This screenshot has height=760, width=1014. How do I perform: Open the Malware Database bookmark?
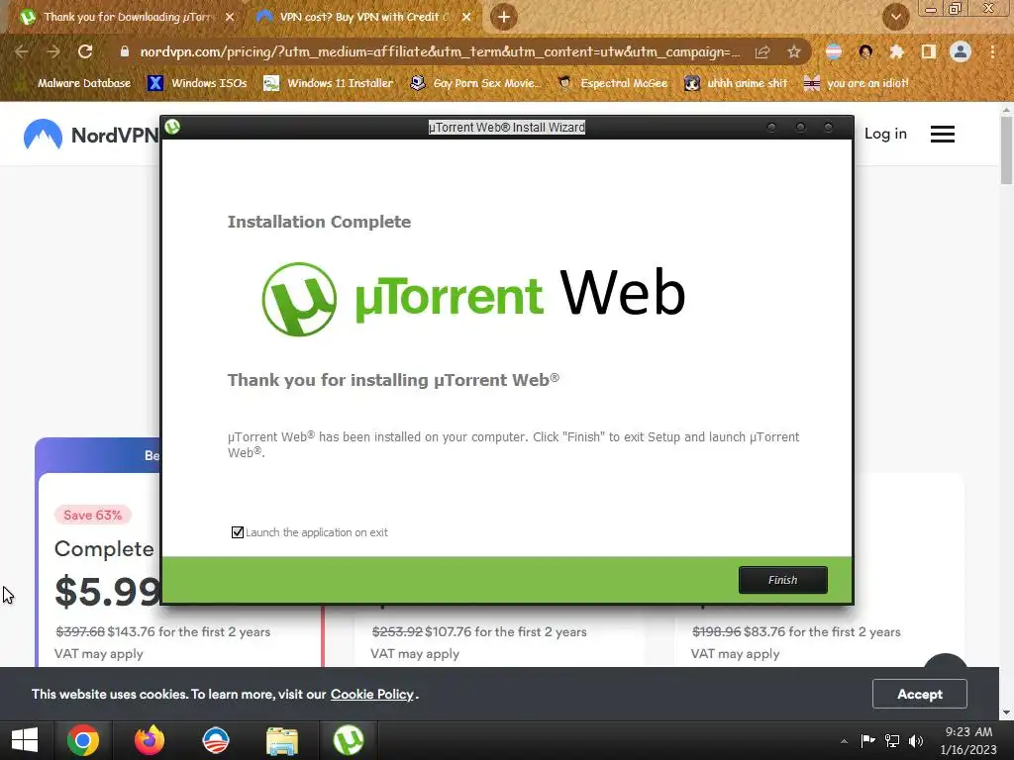(74, 83)
